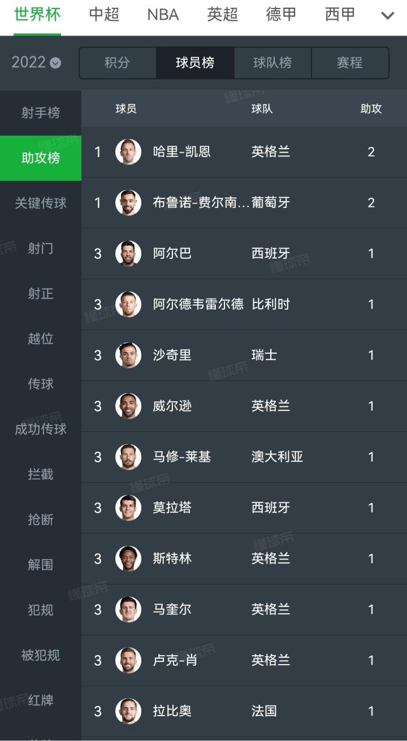Expand the league list chevron

(388, 15)
